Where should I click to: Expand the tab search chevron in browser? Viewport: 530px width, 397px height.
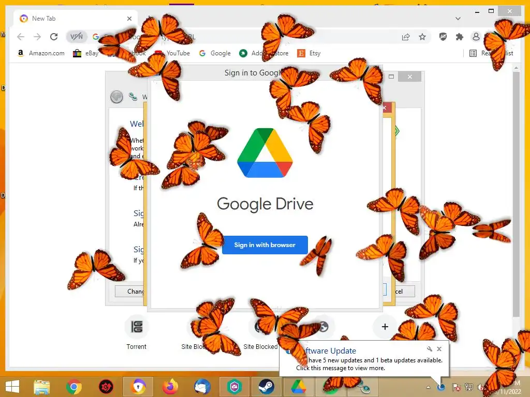pos(458,19)
